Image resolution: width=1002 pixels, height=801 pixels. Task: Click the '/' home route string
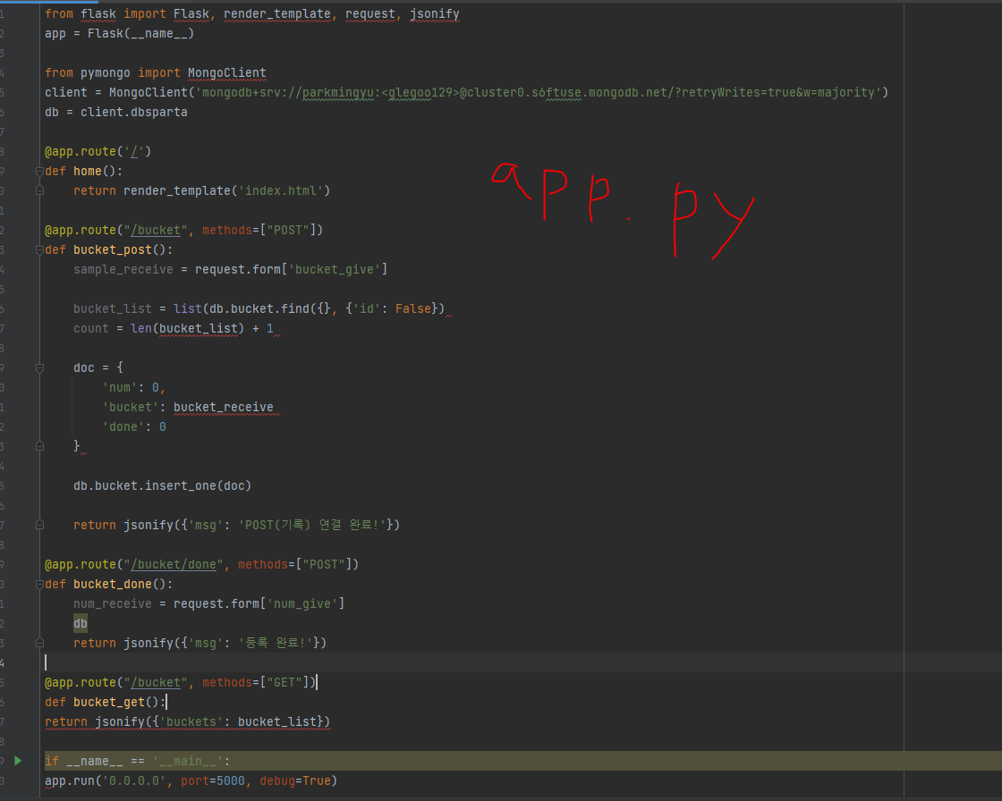click(134, 151)
